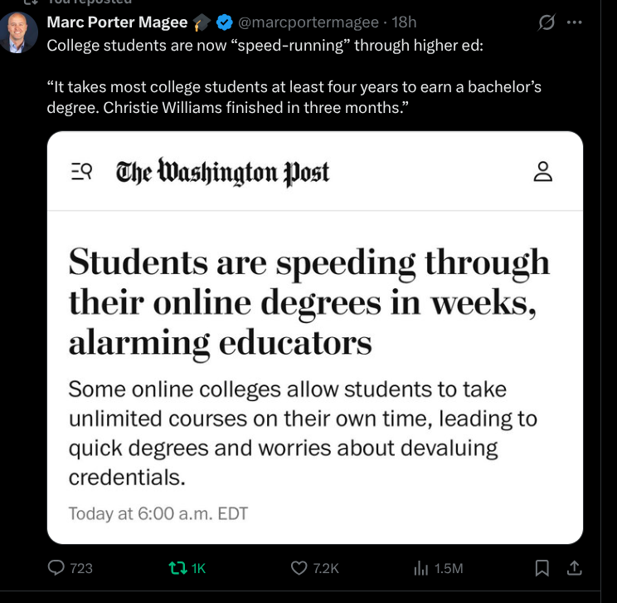View post analytics bar chart icon
This screenshot has width=617, height=603.
pos(420,568)
